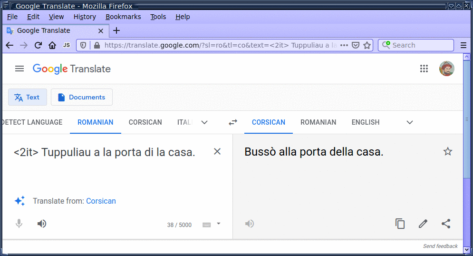Swap source and target languages

click(233, 122)
